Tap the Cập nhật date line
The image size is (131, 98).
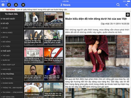(115, 24)
